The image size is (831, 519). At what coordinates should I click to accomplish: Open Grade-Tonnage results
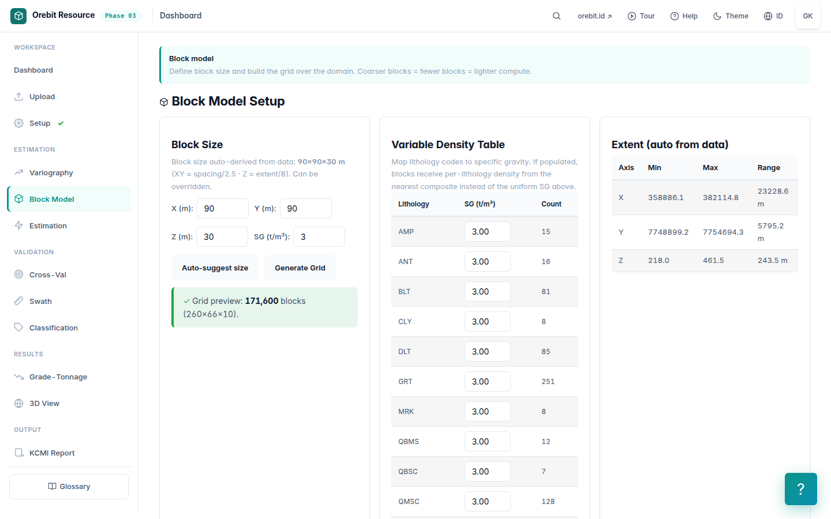coord(69,377)
